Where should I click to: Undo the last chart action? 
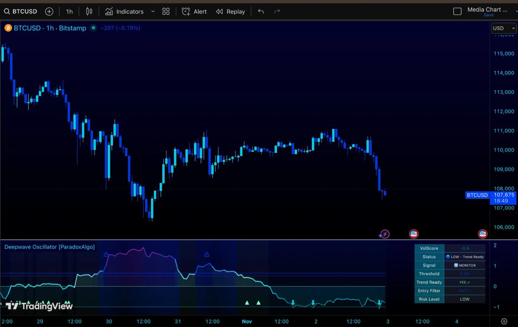coord(261,12)
